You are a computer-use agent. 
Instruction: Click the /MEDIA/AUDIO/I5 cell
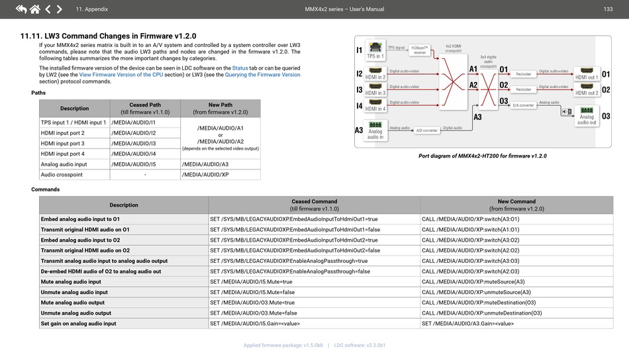coord(145,164)
